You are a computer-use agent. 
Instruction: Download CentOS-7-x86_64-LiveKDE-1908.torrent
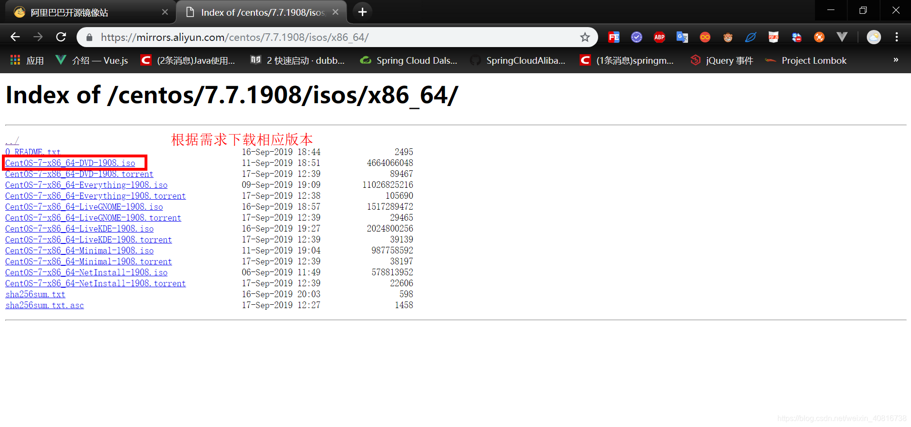88,240
